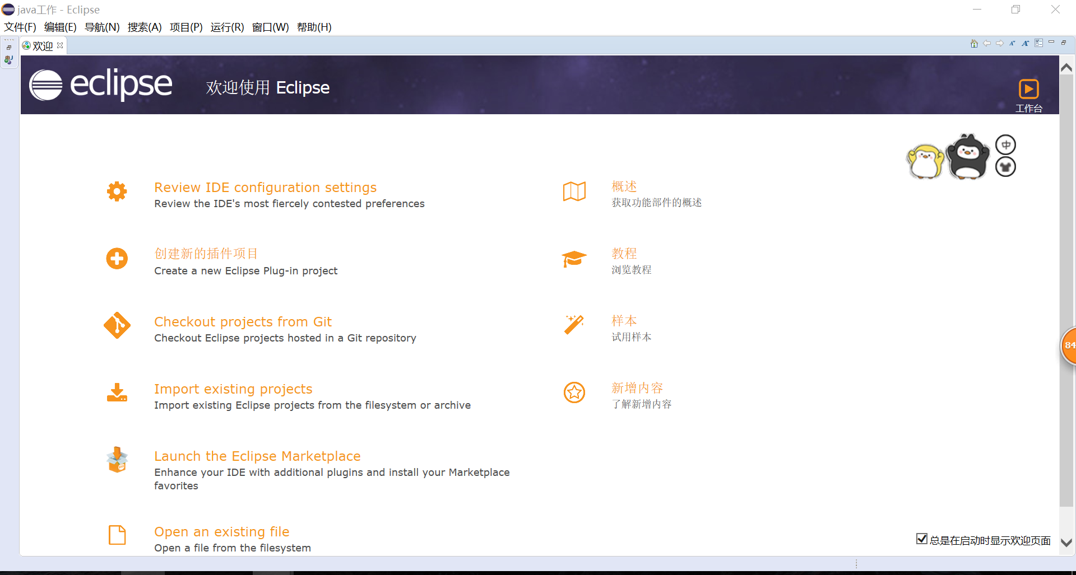Click the vertical scrollbar thumb
Image resolution: width=1076 pixels, height=575 pixels.
(1066, 291)
